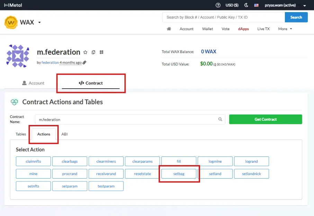
Task: Select the setnfts action
Action: point(33,186)
